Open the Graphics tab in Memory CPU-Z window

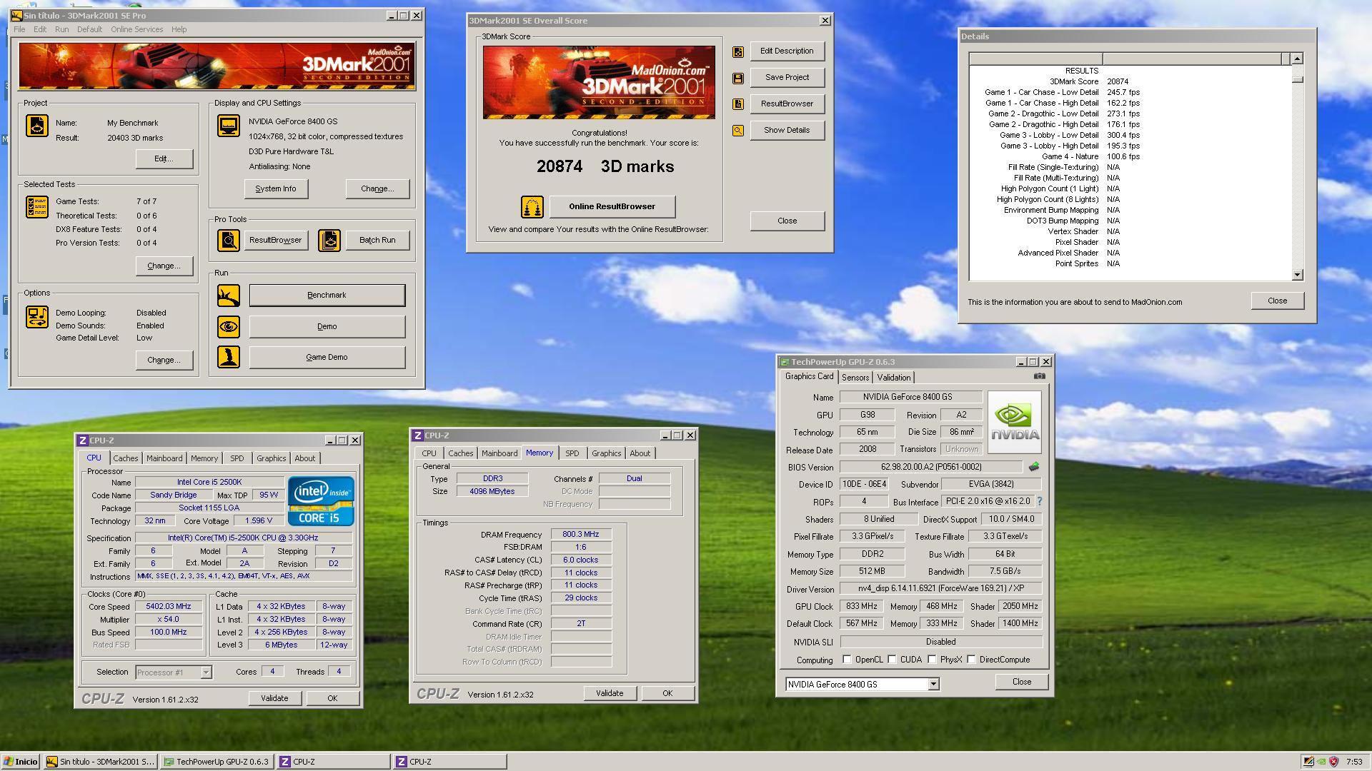(x=606, y=453)
